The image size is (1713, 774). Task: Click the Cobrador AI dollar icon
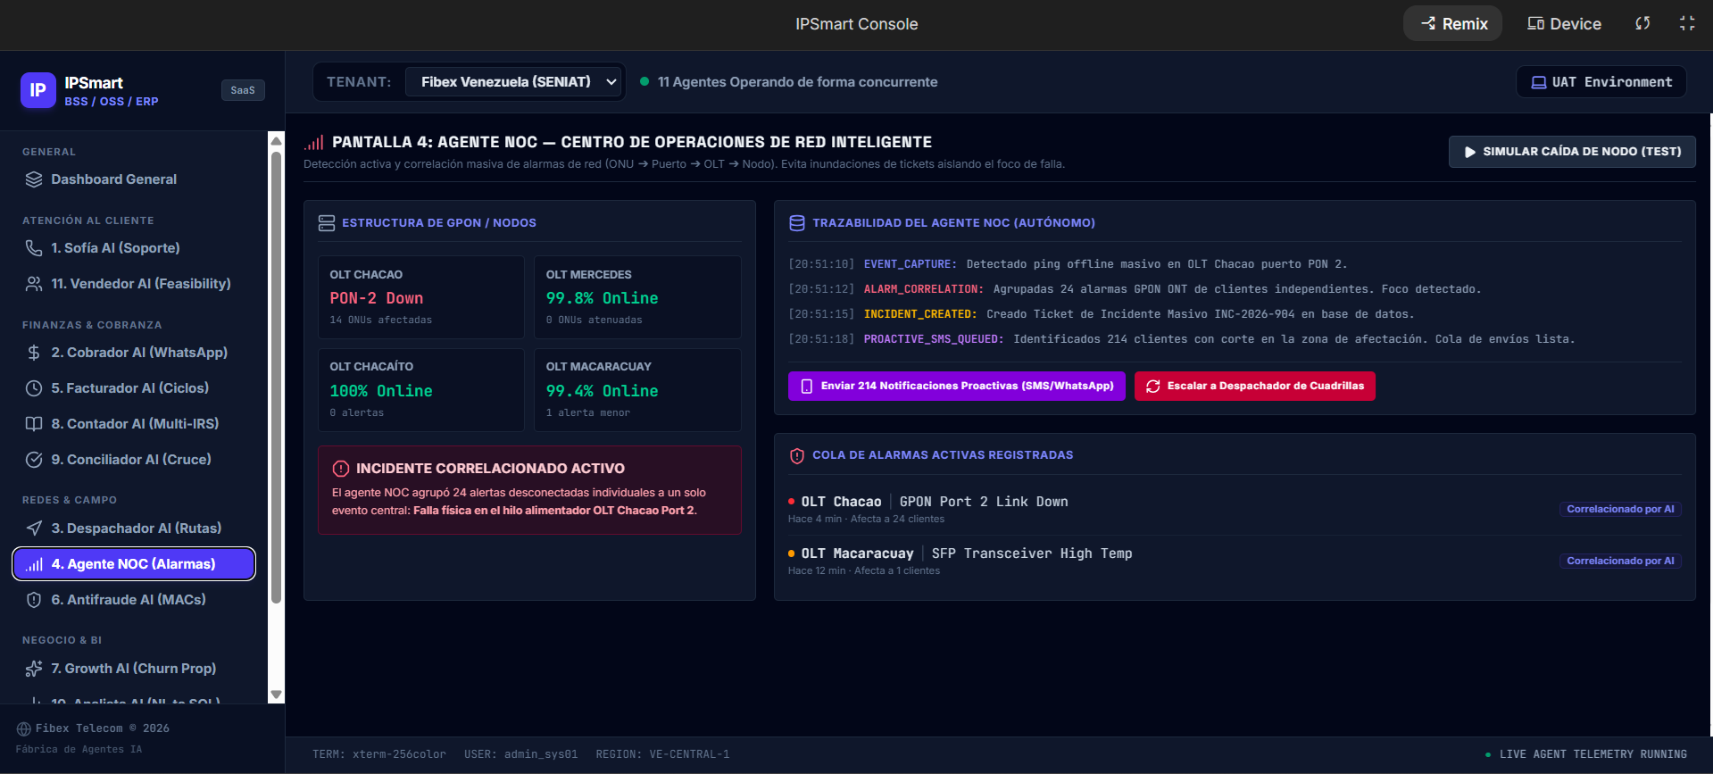(34, 353)
